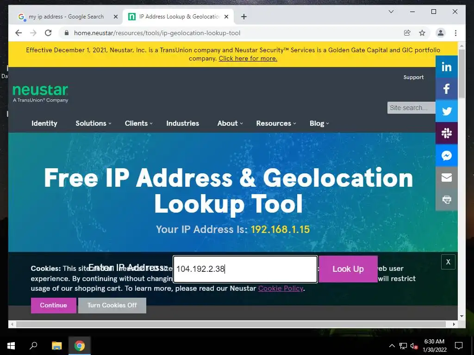Viewport: 474px width, 355px height.
Task: Open Industries menu item
Action: click(182, 123)
